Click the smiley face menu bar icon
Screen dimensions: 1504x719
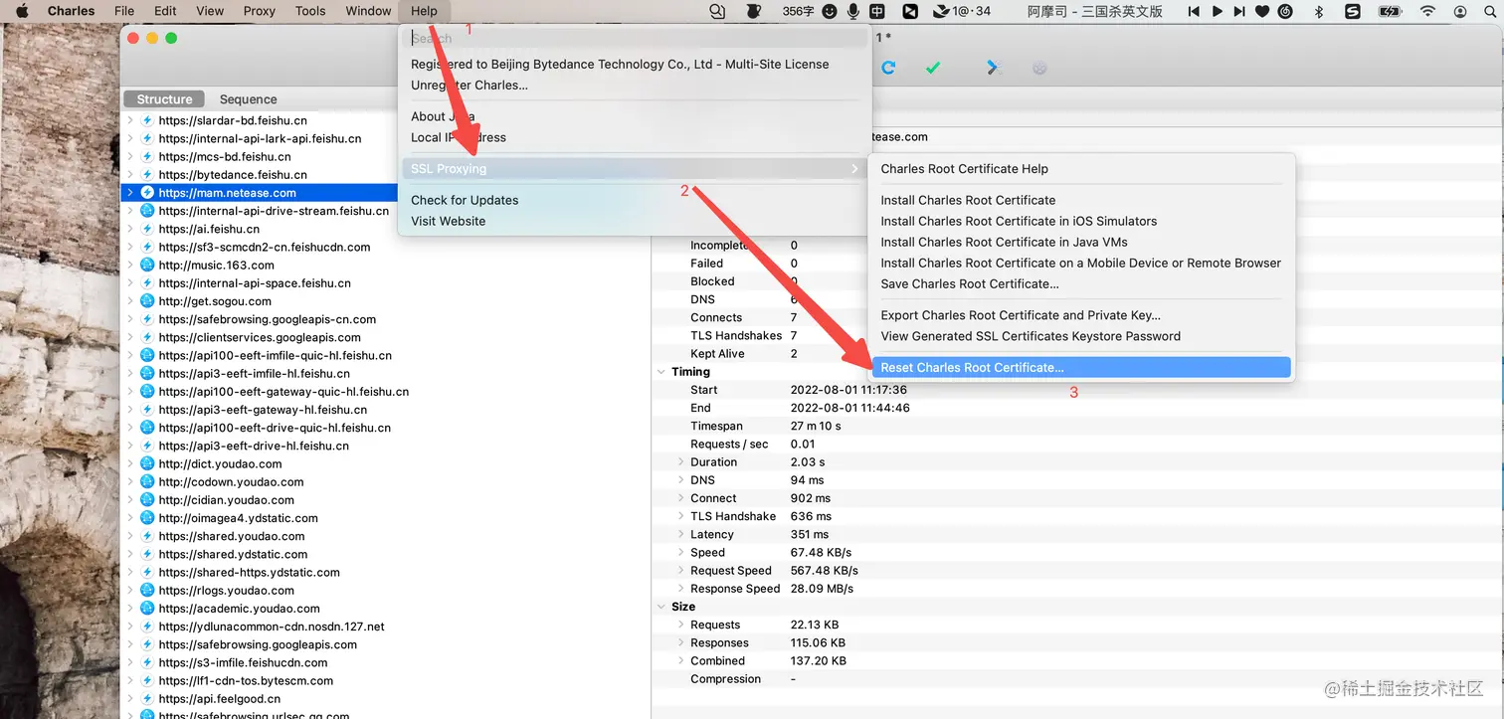pyautogui.click(x=830, y=11)
